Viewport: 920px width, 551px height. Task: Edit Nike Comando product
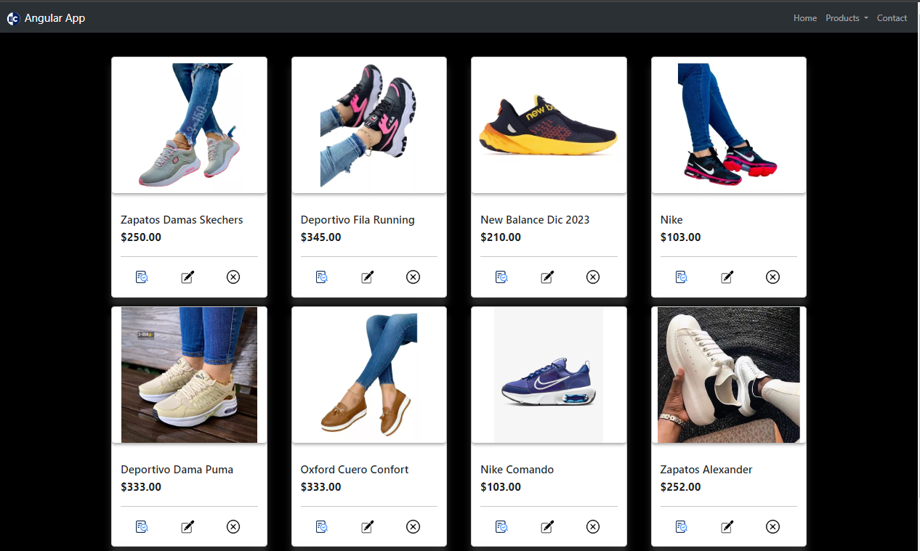coord(547,526)
